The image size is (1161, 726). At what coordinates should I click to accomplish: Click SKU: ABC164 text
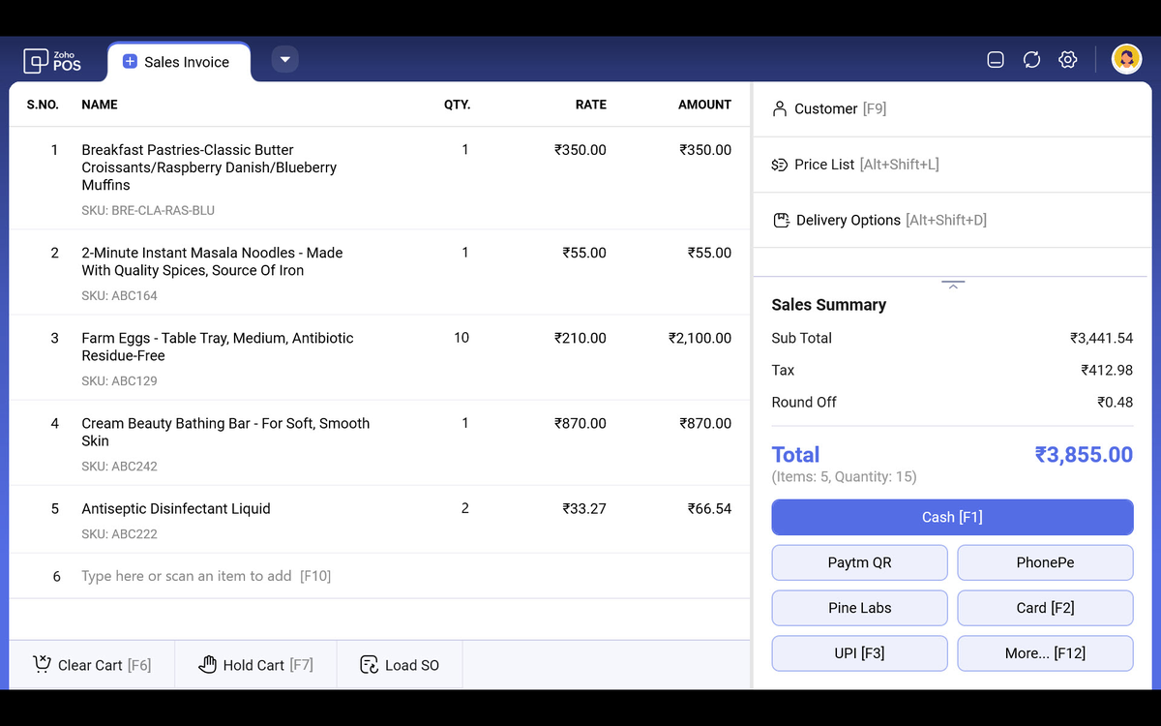119,295
